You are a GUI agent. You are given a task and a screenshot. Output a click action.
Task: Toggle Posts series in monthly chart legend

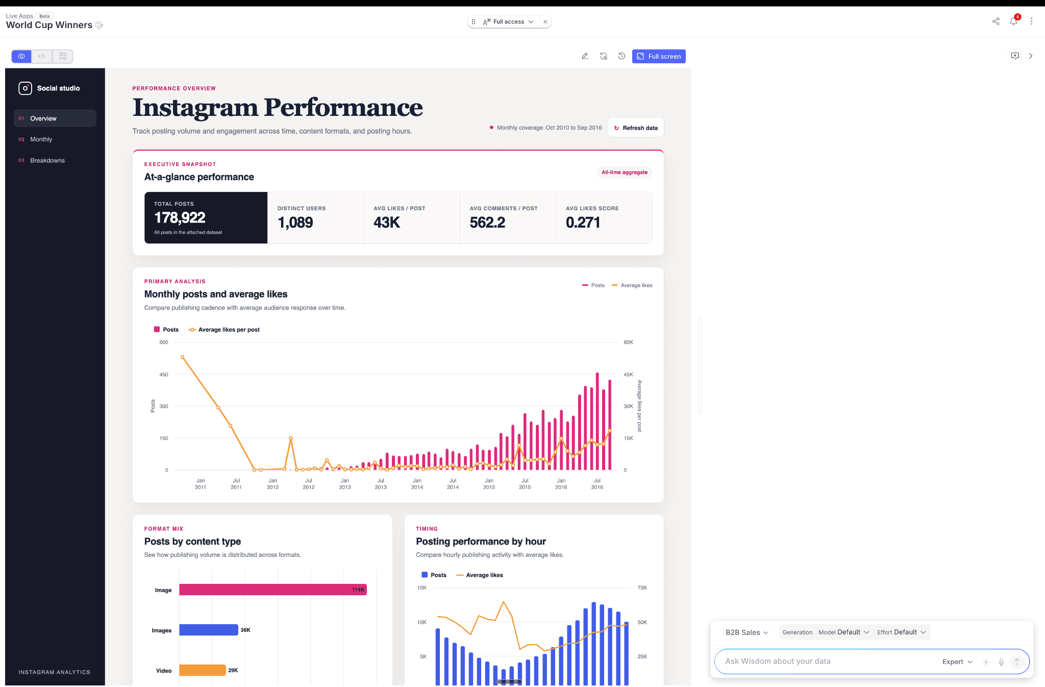(166, 330)
